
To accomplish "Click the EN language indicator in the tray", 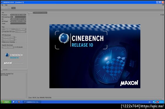I will (150, 102).
